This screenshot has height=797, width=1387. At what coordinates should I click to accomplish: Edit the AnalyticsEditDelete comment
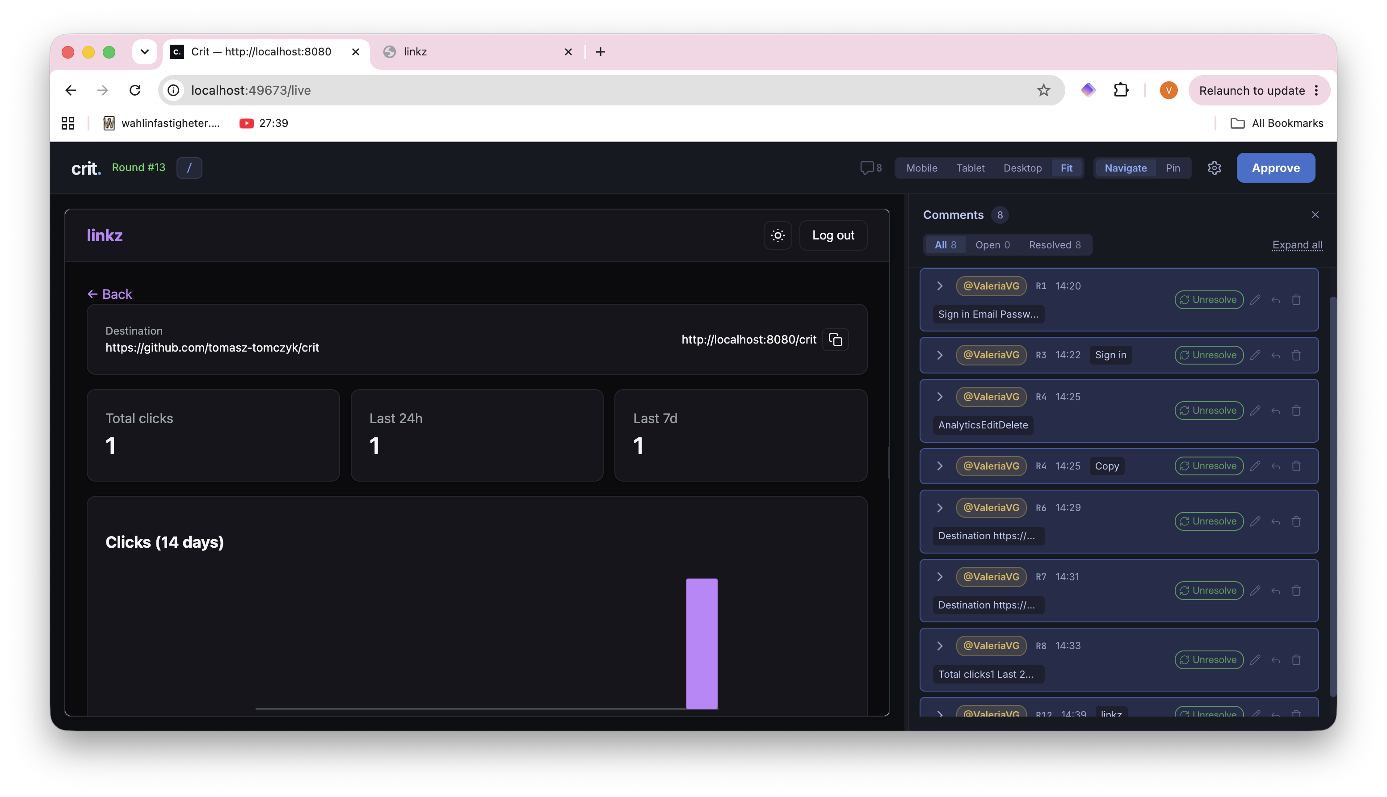pyautogui.click(x=1255, y=411)
